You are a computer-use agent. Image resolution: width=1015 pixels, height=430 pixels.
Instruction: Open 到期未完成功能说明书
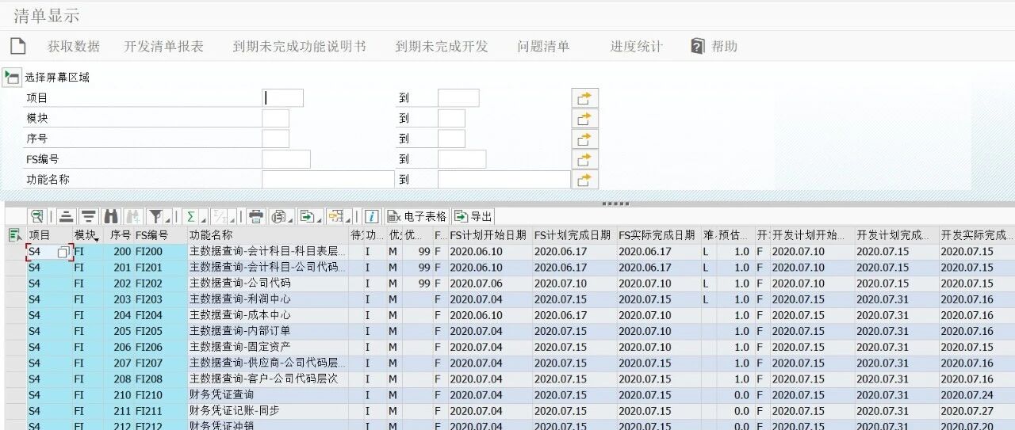click(299, 46)
